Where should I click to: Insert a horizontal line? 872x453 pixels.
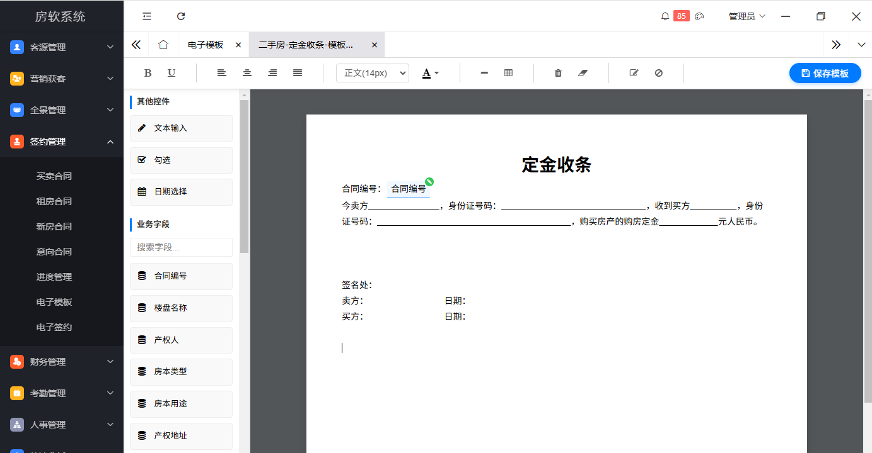[484, 73]
